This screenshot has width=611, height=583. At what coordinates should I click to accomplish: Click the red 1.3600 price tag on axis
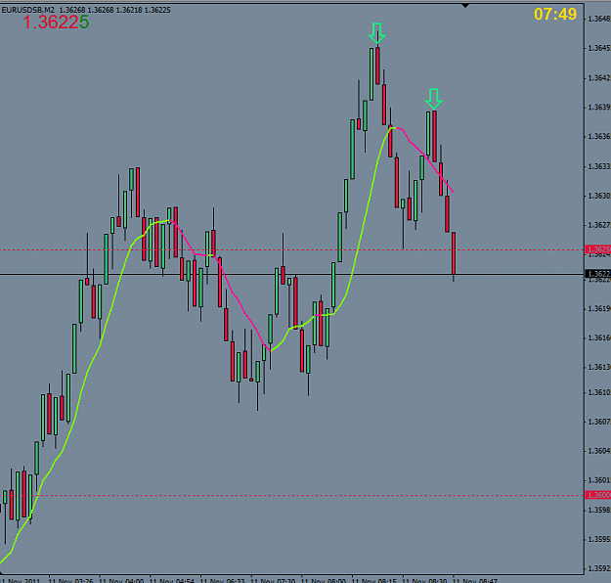pos(598,495)
